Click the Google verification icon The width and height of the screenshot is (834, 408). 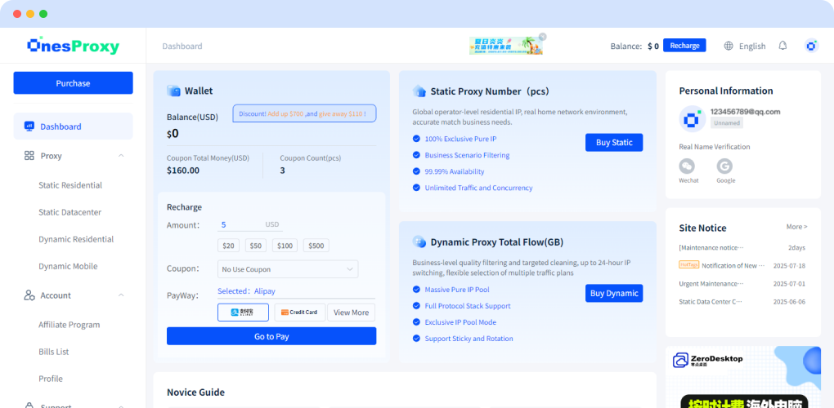(x=724, y=166)
